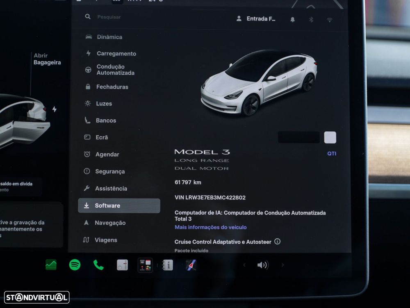Screen dimensions: 410x308
Task: Click the Pesquisar search field
Action: [x=109, y=17]
